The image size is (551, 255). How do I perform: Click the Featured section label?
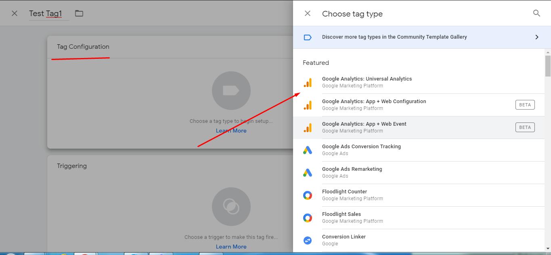point(316,63)
